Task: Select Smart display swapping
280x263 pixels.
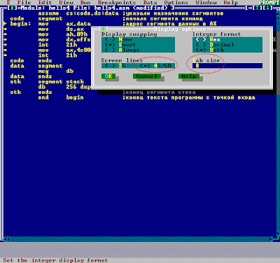Action: [x=120, y=44]
